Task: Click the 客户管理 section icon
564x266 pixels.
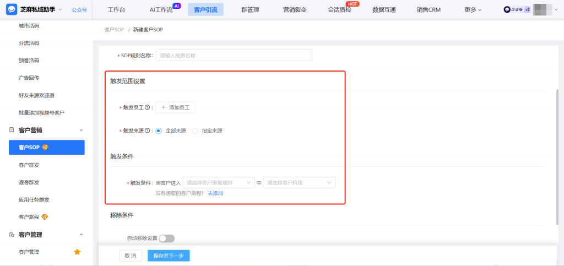Action: pyautogui.click(x=12, y=235)
